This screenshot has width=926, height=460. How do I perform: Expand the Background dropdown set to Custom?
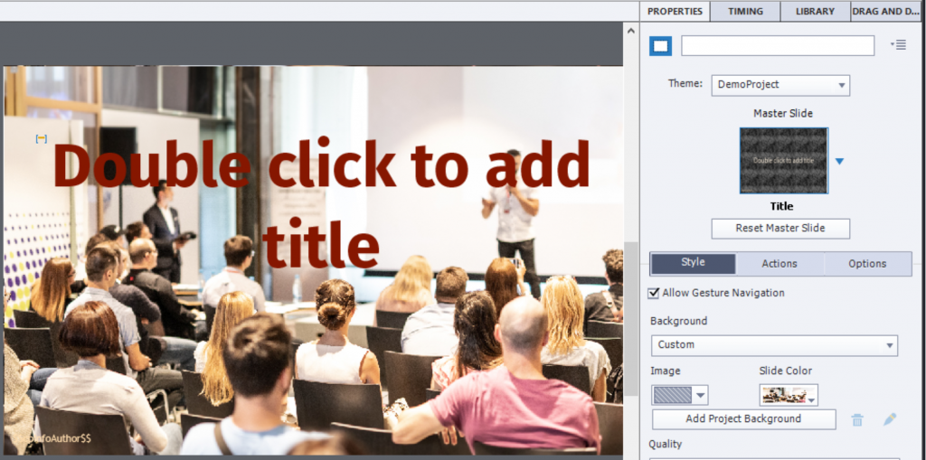(x=774, y=345)
